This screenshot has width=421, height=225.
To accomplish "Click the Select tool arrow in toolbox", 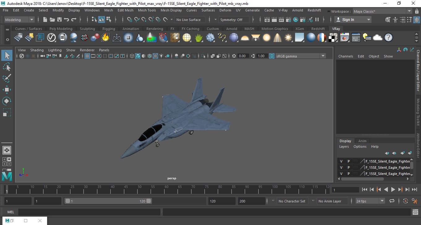I will [x=7, y=56].
